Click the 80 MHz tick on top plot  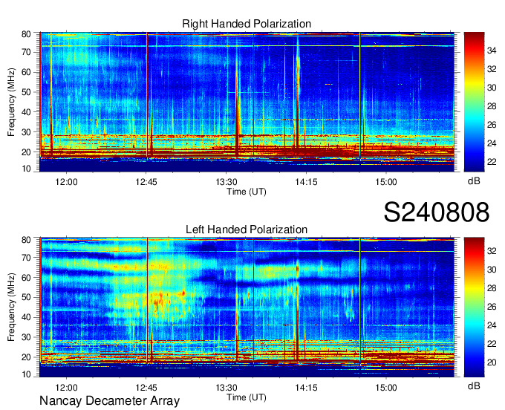[26, 34]
